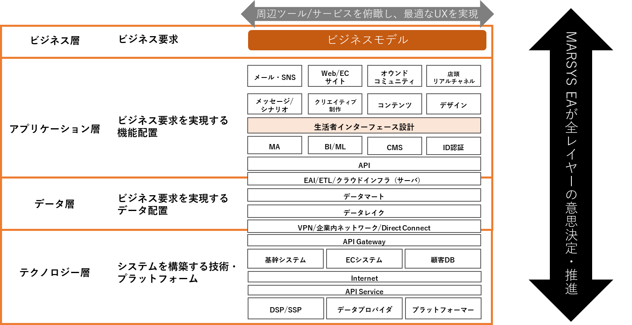The height and width of the screenshot is (325, 632).
Task: Select the メール・SNS box
Action: point(275,76)
